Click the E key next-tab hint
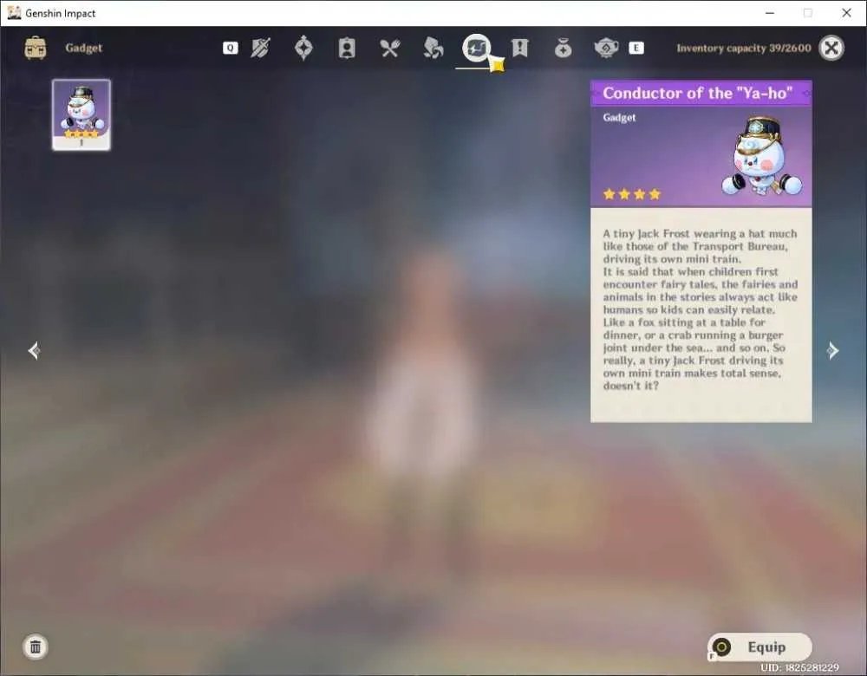This screenshot has height=676, width=867. point(636,48)
